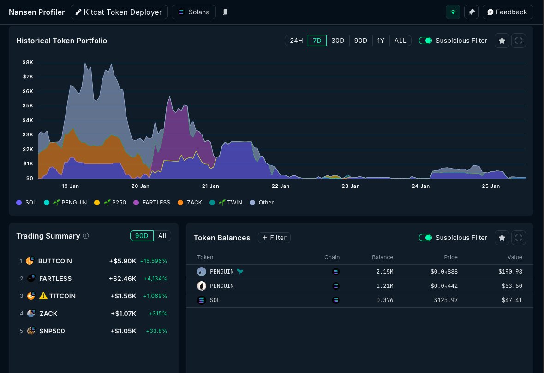Screen dimensions: 544x373
Task: Switch Trading Summary to All
Action: point(162,236)
